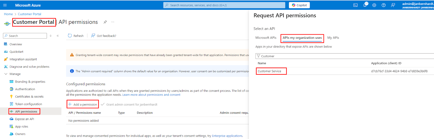Open Learn more about permissions and consent
The image size is (434, 139).
[151, 95]
